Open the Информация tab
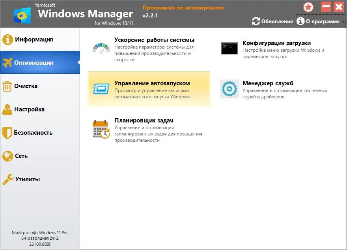This screenshot has height=250, width=347. [40, 39]
